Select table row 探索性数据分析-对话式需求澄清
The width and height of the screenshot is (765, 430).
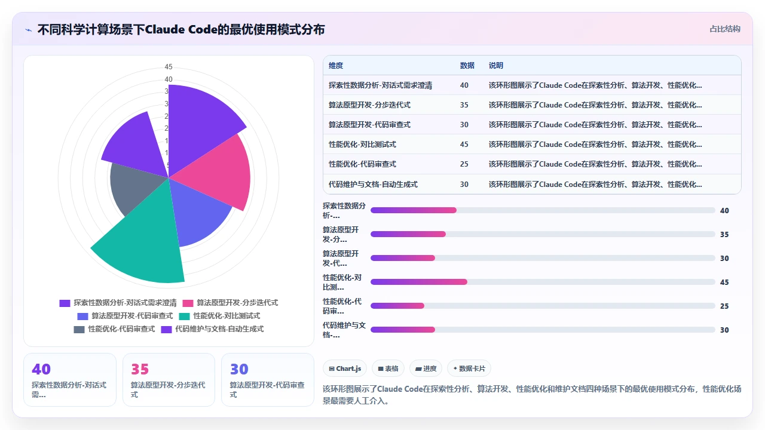[x=532, y=85]
